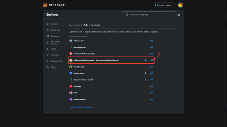Click the Avalanche logo icon
This screenshot has height=127, width=227.
71,54
